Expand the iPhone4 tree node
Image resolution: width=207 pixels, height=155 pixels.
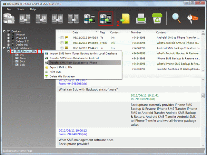coord(8,35)
